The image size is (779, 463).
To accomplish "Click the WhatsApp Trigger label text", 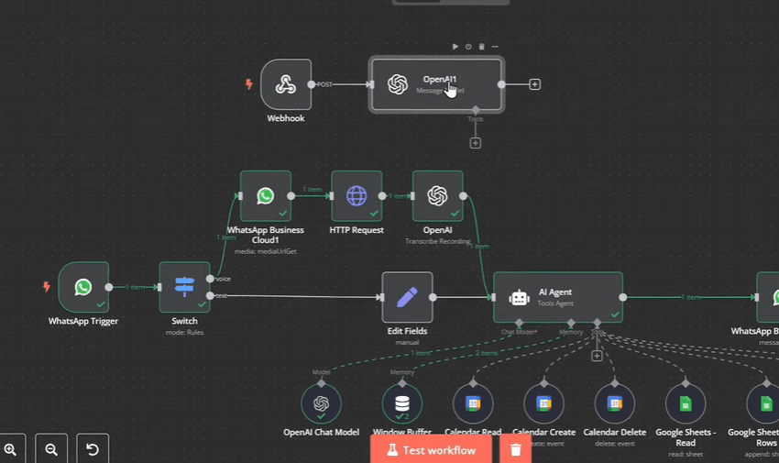I will (83, 321).
